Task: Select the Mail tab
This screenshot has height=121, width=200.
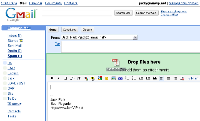Action: click(23, 3)
